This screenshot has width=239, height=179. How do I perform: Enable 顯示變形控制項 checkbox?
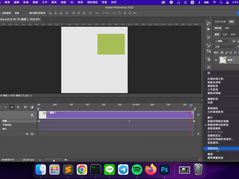[27, 13]
